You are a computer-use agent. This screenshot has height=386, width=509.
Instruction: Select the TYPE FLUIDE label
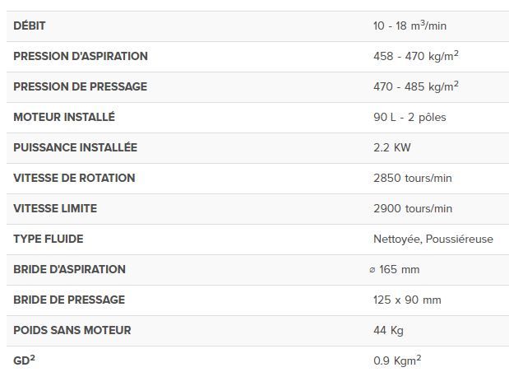point(49,239)
